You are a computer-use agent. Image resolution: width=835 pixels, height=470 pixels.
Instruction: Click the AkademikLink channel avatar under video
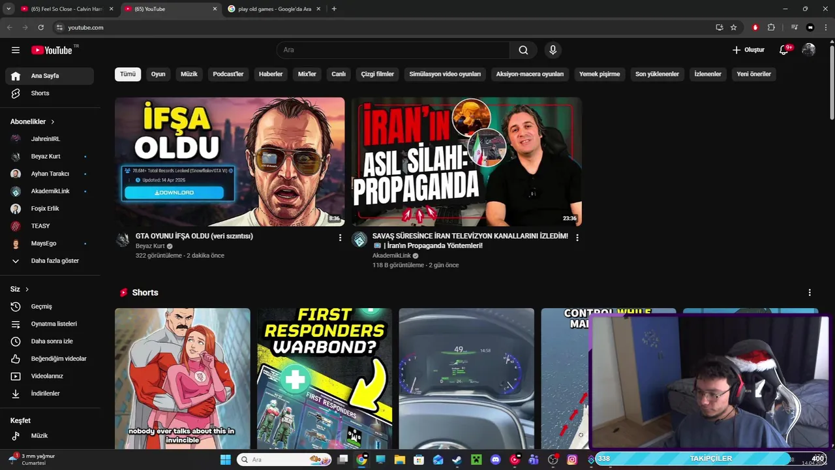pos(359,240)
